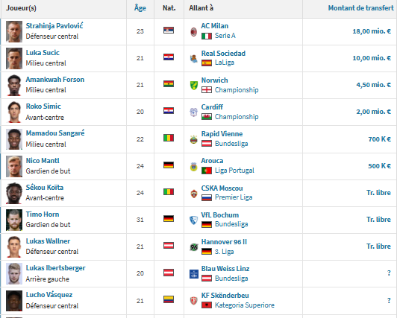Click the Colombian flag in Vásquez's row
Screen dimensions: 397x318
click(169, 299)
